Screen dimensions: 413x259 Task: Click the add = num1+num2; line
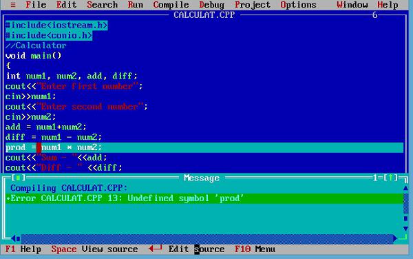(46, 127)
